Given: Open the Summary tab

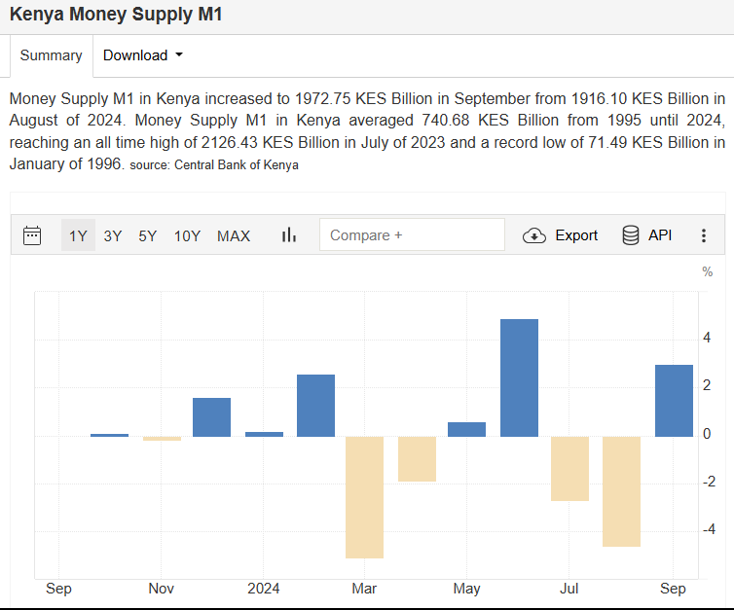Looking at the screenshot, I should [x=51, y=55].
